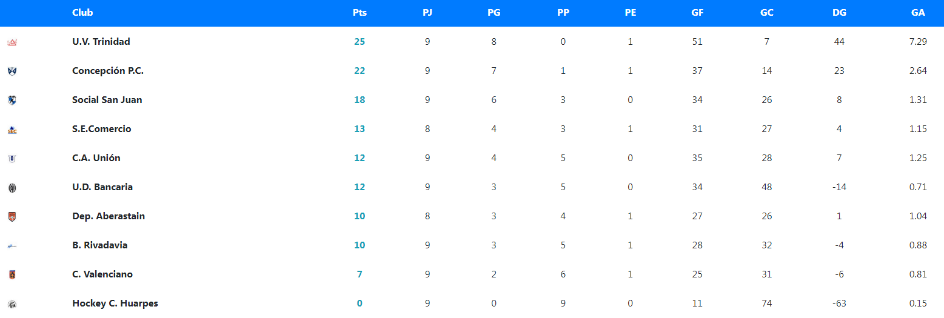The image size is (944, 318).
Task: Click the 25 points value for U.V. Trinidad
Action: 360,42
